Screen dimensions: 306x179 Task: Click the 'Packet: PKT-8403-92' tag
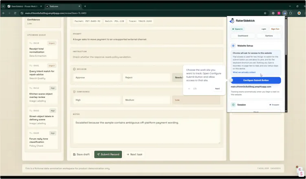click(88, 21)
